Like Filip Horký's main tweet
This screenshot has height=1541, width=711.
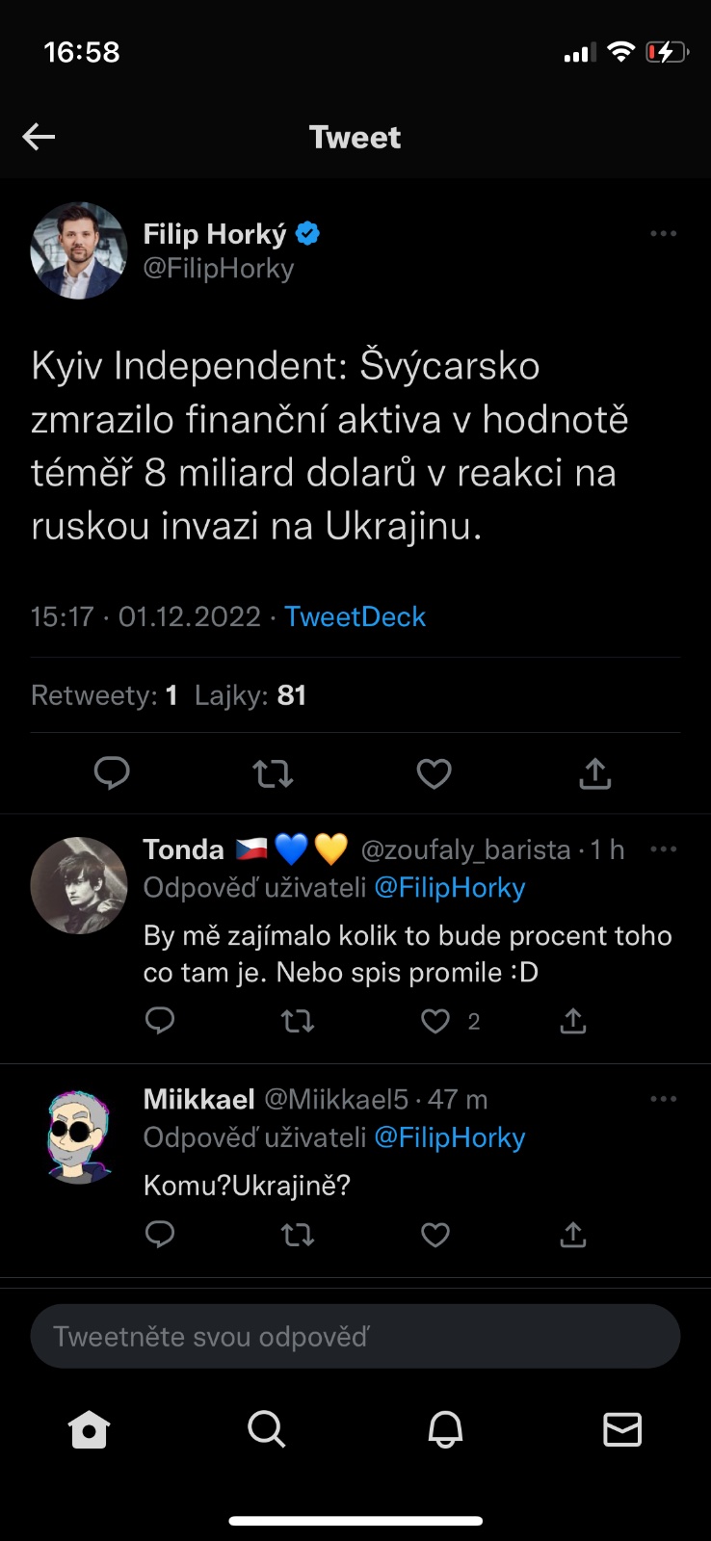pos(434,772)
